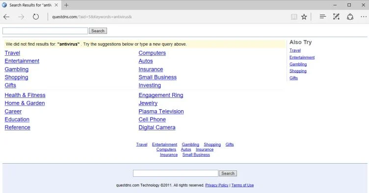Open the large Gifts link in main list
Image resolution: width=369 pixels, height=193 pixels.
[x=10, y=85]
